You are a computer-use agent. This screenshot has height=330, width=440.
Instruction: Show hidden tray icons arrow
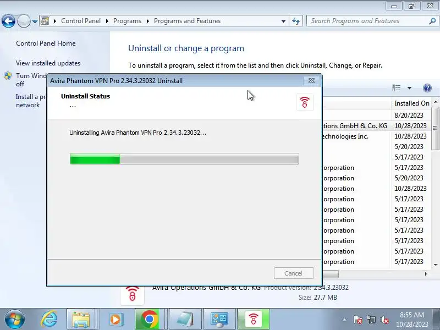[x=344, y=320]
